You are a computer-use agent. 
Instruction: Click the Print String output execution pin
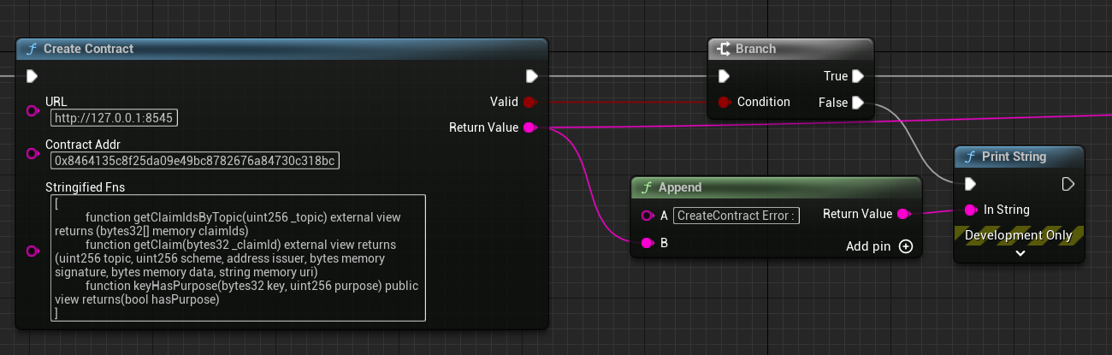[1068, 184]
